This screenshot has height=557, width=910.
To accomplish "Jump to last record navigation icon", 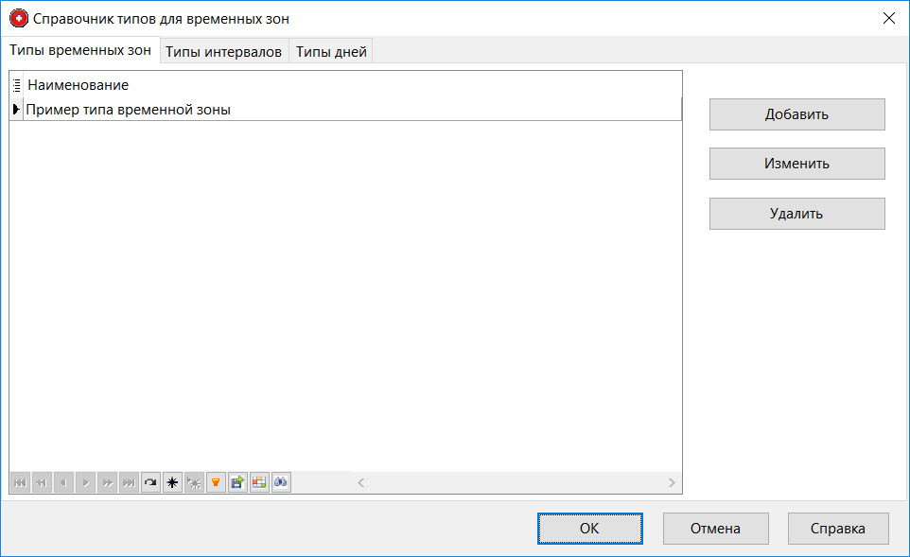I will [x=129, y=482].
